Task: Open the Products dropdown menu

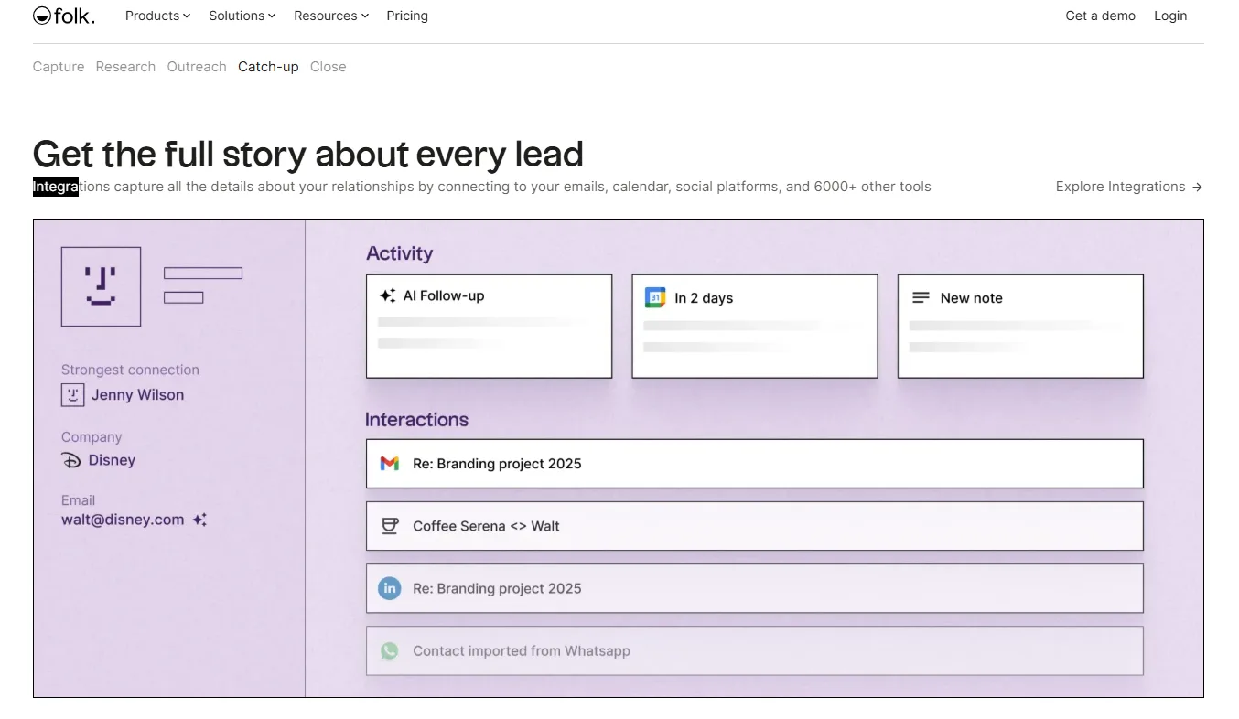Action: pyautogui.click(x=157, y=16)
